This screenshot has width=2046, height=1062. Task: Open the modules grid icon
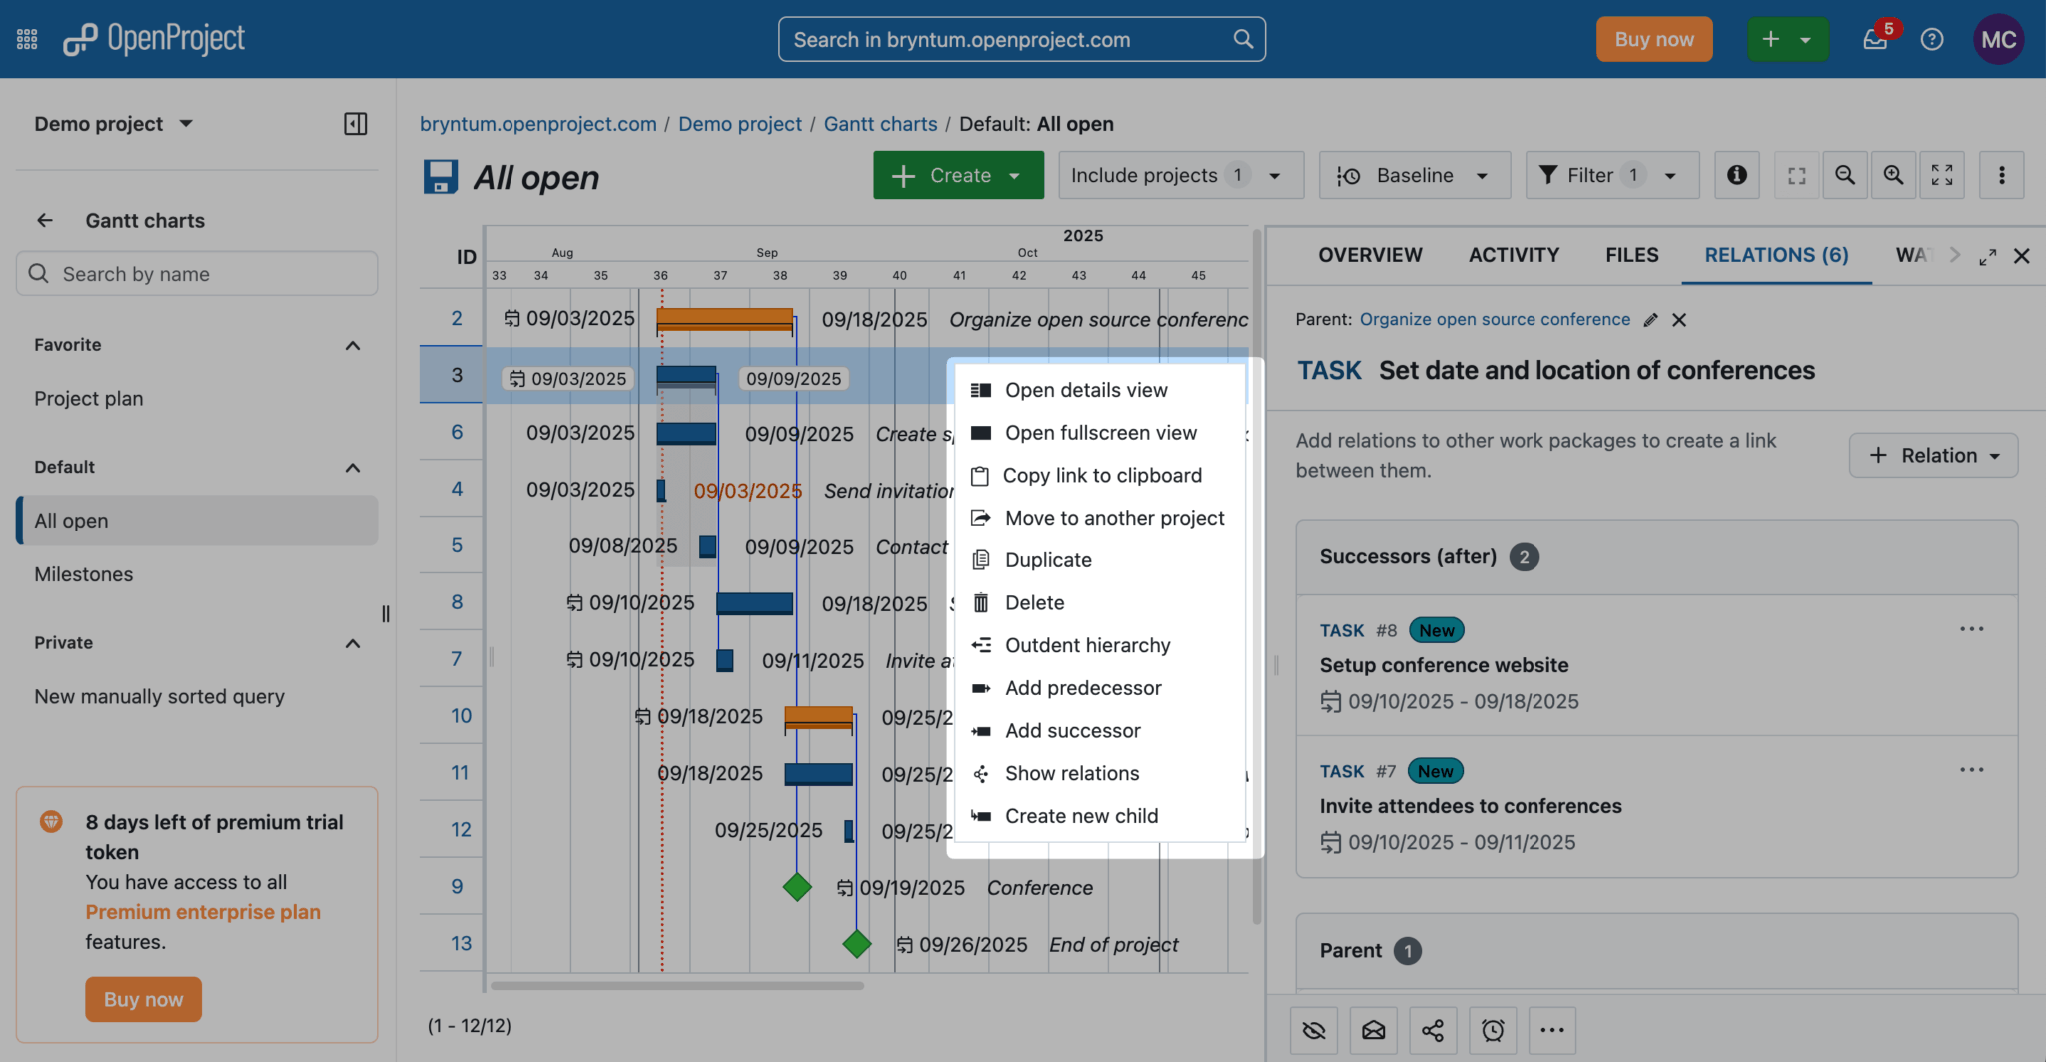27,40
